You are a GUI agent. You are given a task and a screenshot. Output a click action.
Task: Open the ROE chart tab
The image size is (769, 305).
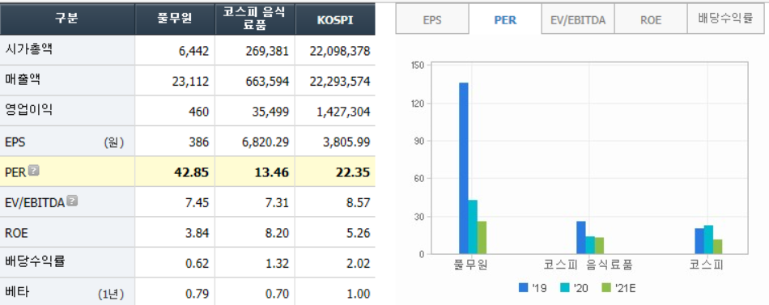650,19
